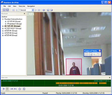Open the Time Line menu

tap(22, 6)
